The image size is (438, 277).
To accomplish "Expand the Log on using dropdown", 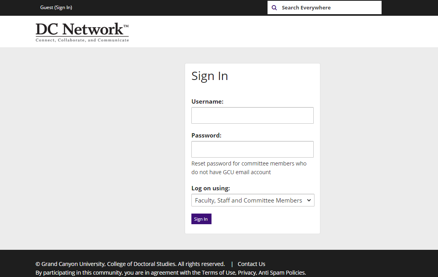I will (x=253, y=200).
